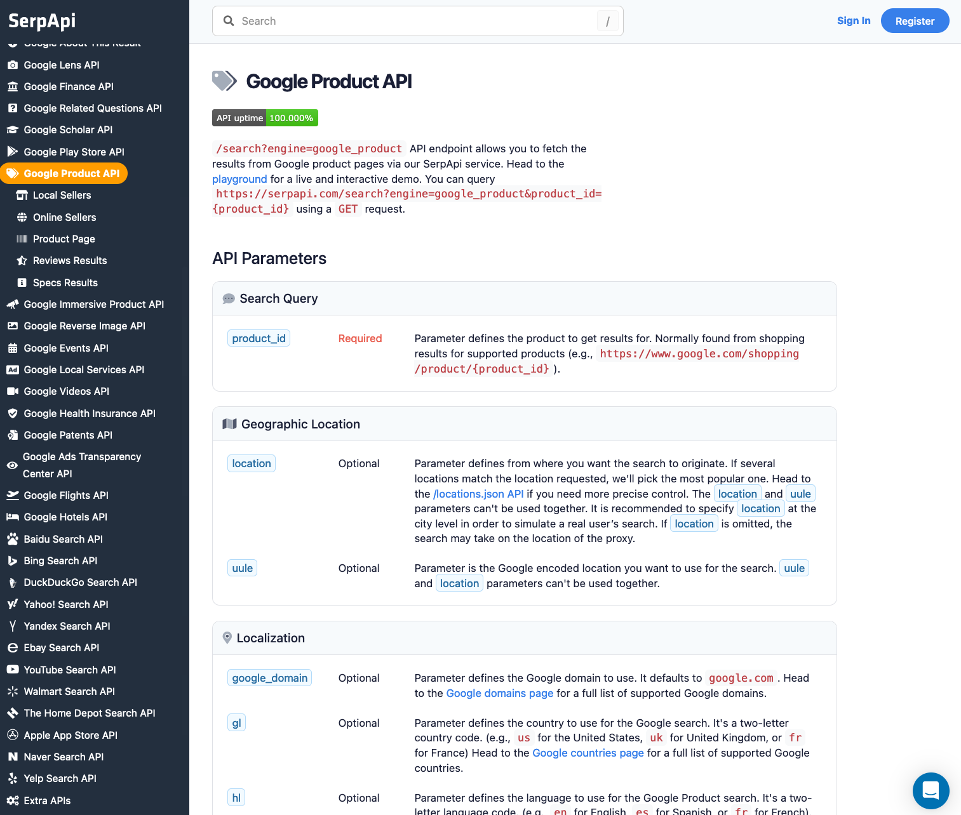The image size is (961, 815).
Task: Click the Google Play Store icon
Action: pos(13,152)
